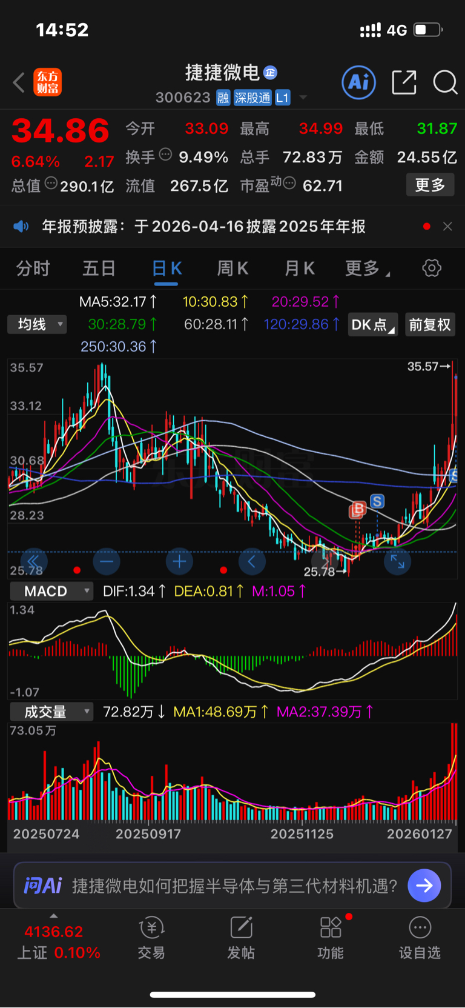The height and width of the screenshot is (1008, 465).
Task: Switch to the 周K tab
Action: (232, 269)
